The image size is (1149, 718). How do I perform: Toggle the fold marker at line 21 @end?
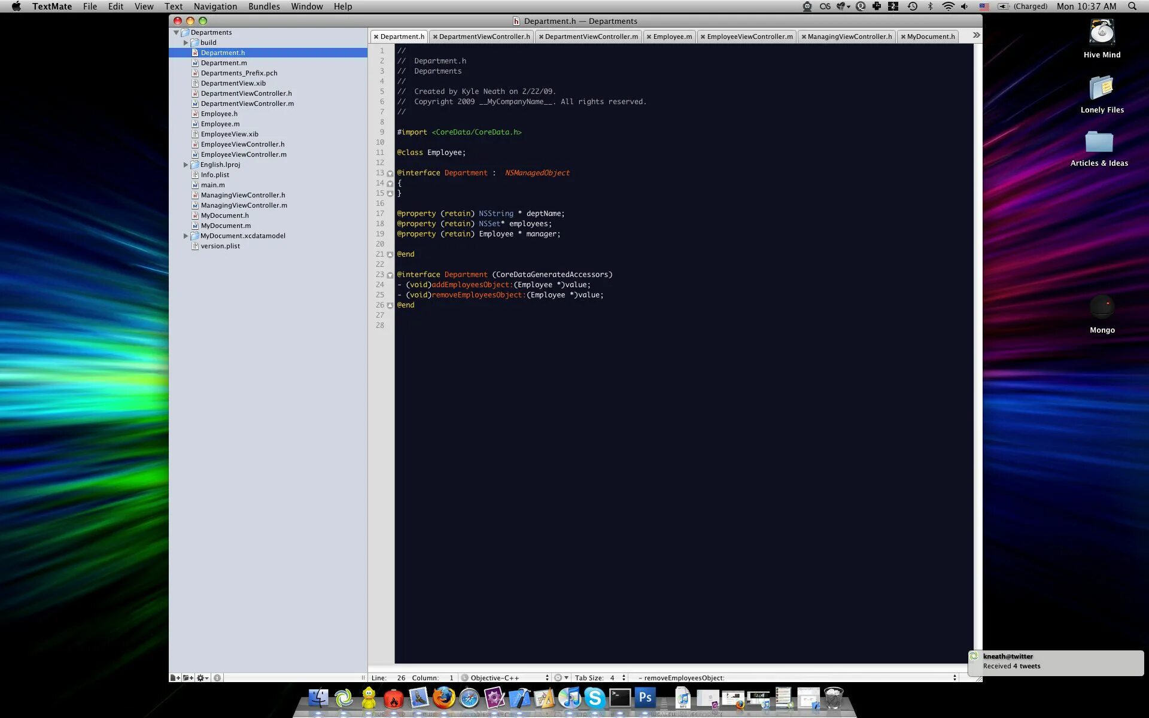pos(390,255)
